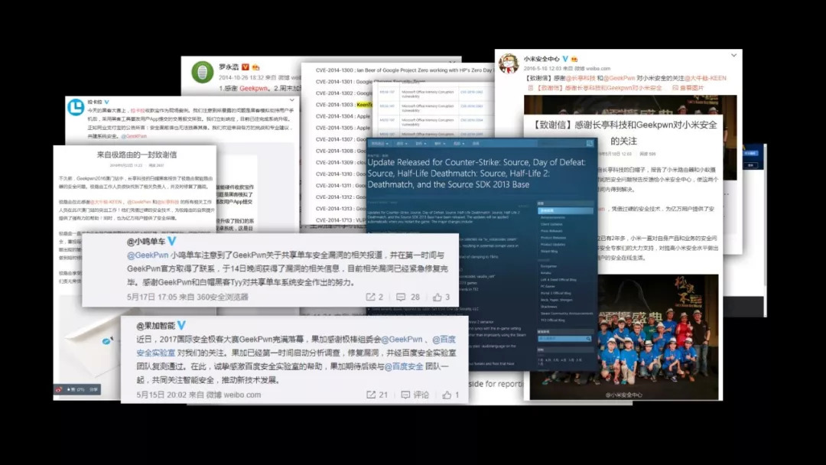The width and height of the screenshot is (826, 465).
Task: Open group photo captioned @小米安全中心
Action: point(624,337)
